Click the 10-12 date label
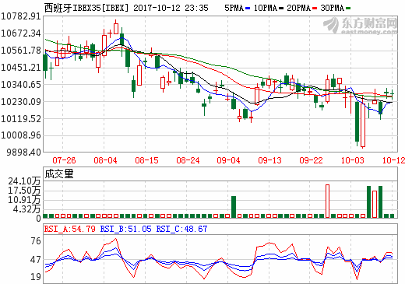Image resolution: width=405 pixels, height=284 pixels. [x=393, y=160]
